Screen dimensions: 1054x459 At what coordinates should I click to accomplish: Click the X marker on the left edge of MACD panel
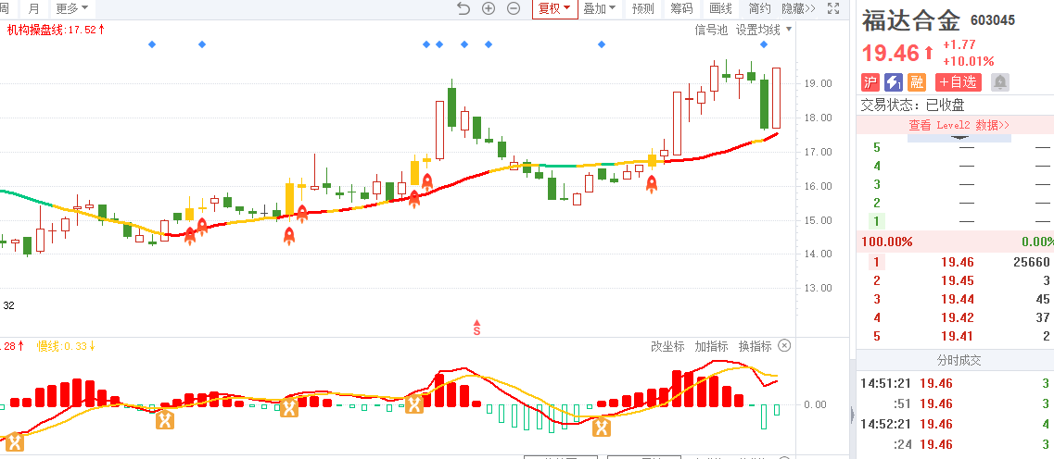point(14,442)
